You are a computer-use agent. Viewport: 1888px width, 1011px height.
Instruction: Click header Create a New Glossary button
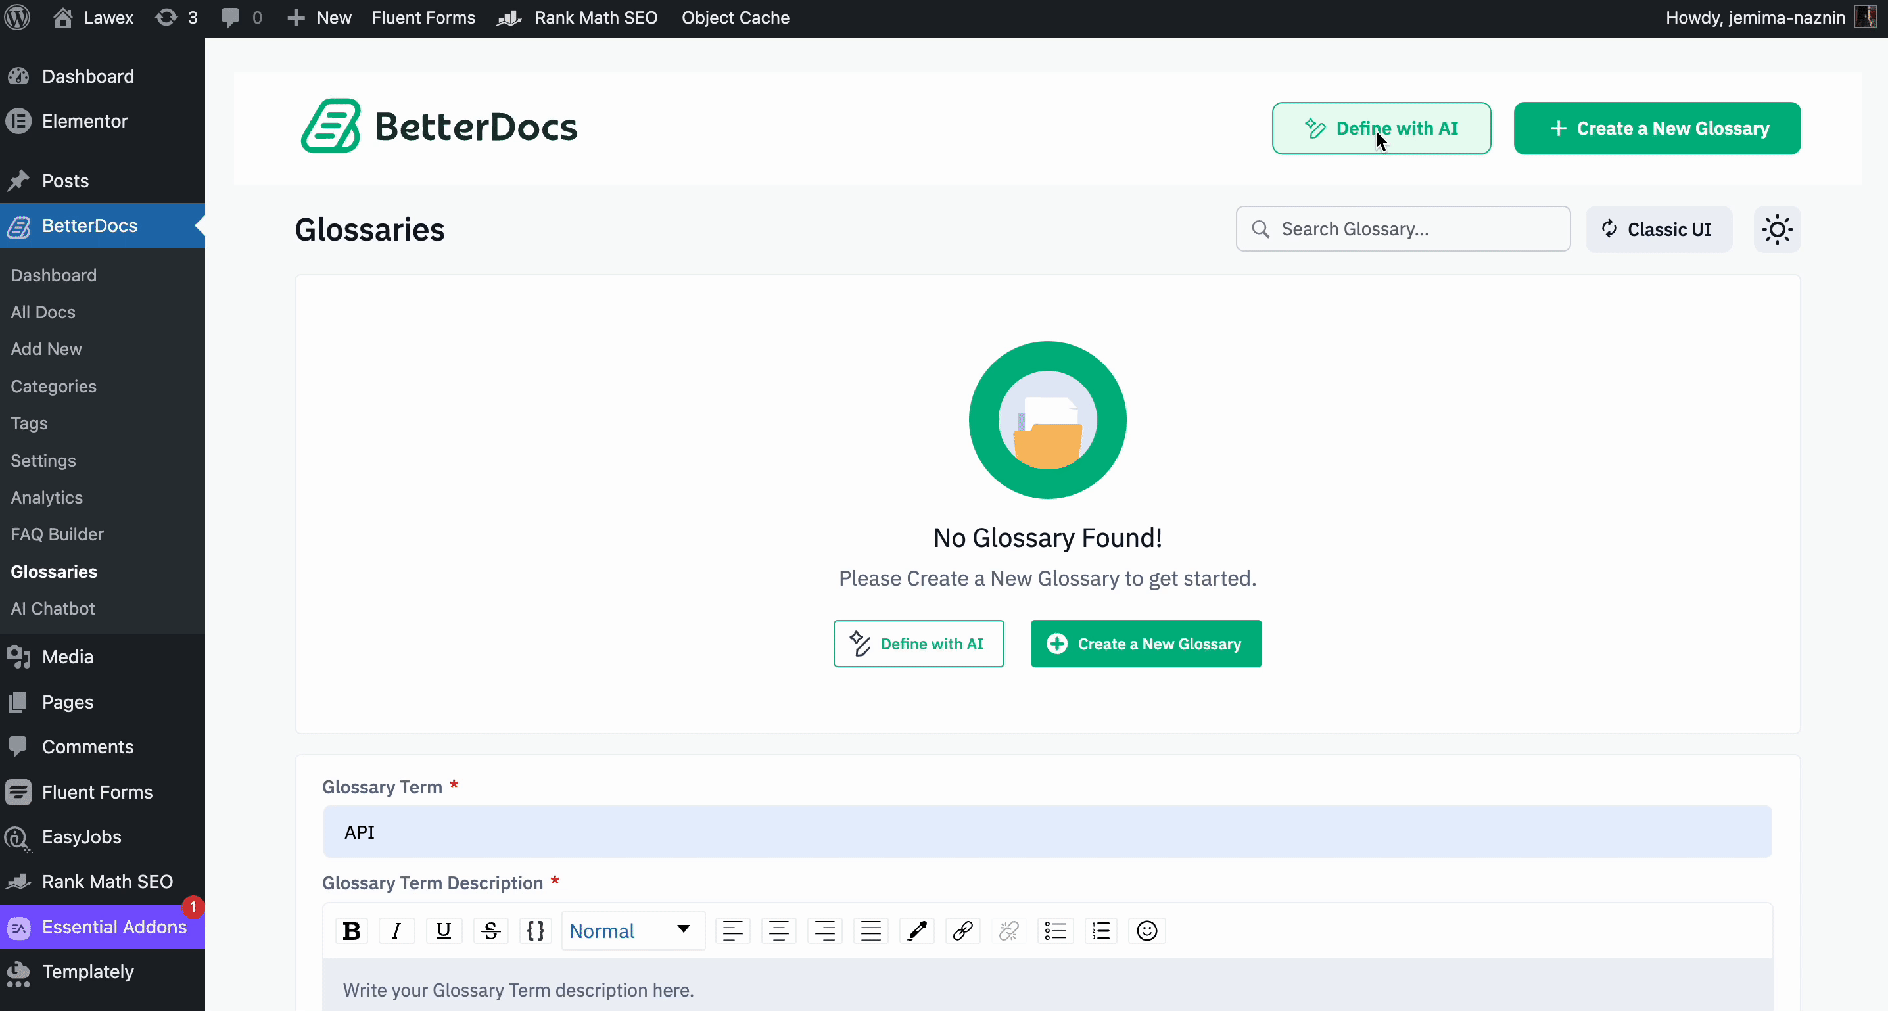1657,128
